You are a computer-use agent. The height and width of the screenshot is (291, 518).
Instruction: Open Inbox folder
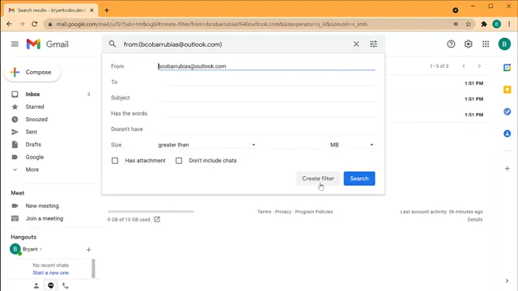point(32,95)
